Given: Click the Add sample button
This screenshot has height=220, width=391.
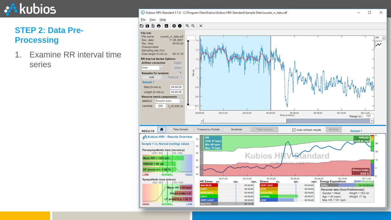Looking at the screenshot, I should [152, 77].
